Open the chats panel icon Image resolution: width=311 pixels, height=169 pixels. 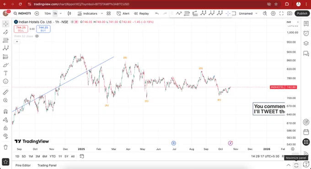click(306, 54)
